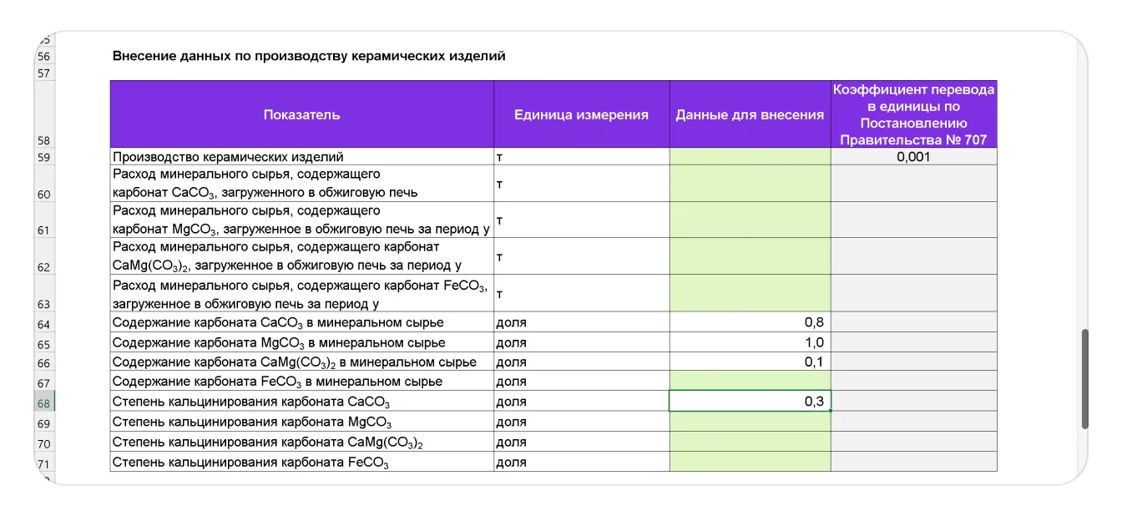
Task: Select the active cell with value 0,3
Action: coord(750,402)
